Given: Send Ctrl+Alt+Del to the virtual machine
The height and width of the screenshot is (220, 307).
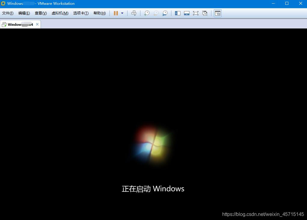Looking at the screenshot, I should 134,13.
